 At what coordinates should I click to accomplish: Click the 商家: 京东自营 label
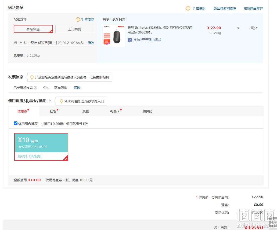tap(114, 19)
